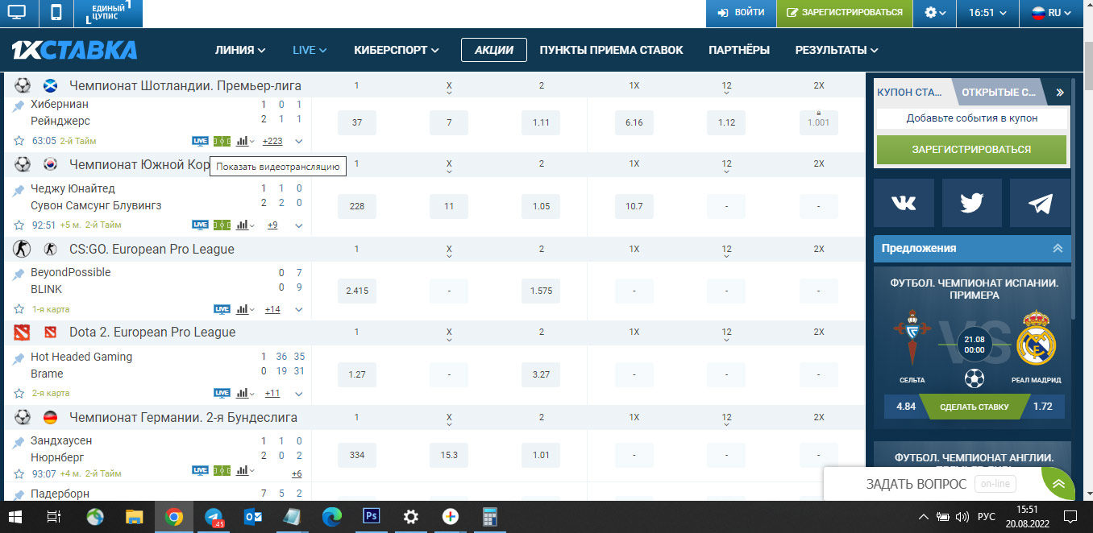Expand Хиберниан match row chevron
Image resolution: width=1093 pixels, height=533 pixels.
tap(299, 141)
